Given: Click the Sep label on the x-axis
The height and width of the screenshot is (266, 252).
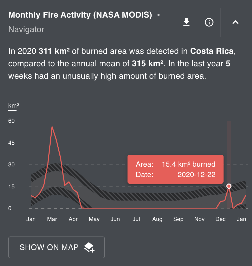Looking at the screenshot, I should tap(178, 219).
